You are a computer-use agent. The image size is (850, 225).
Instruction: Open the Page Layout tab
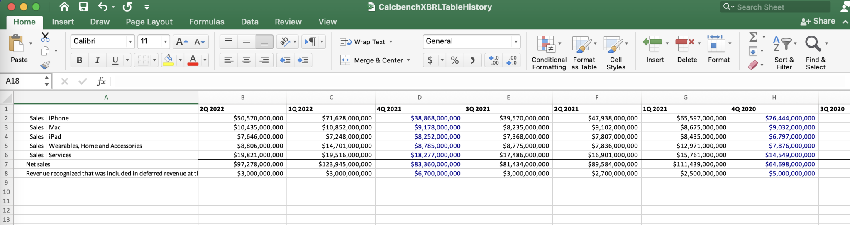point(149,22)
